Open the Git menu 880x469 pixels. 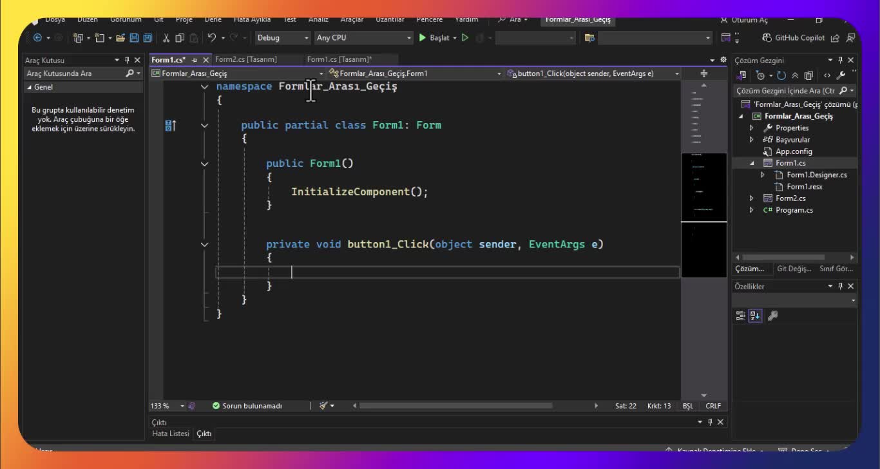[x=158, y=19]
